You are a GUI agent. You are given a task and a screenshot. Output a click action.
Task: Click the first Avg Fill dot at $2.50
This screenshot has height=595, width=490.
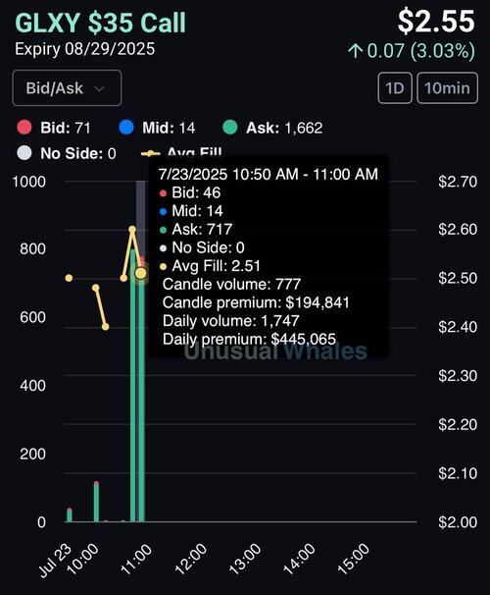coord(69,278)
